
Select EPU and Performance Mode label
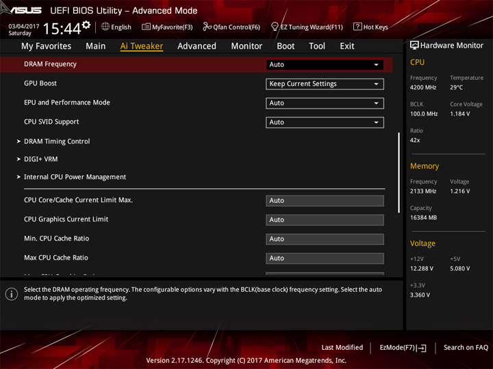click(67, 102)
